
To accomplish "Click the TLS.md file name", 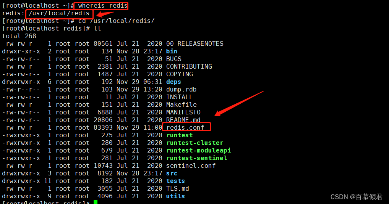I will (178, 189).
